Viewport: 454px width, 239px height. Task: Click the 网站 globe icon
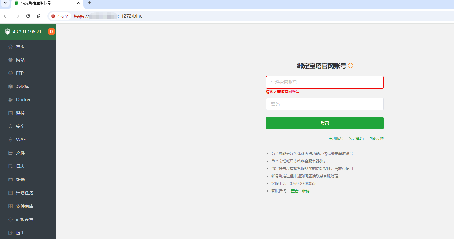click(11, 60)
